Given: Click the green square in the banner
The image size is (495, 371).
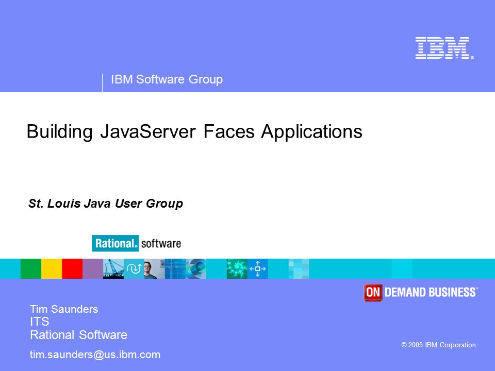Looking at the screenshot, I should (31, 268).
